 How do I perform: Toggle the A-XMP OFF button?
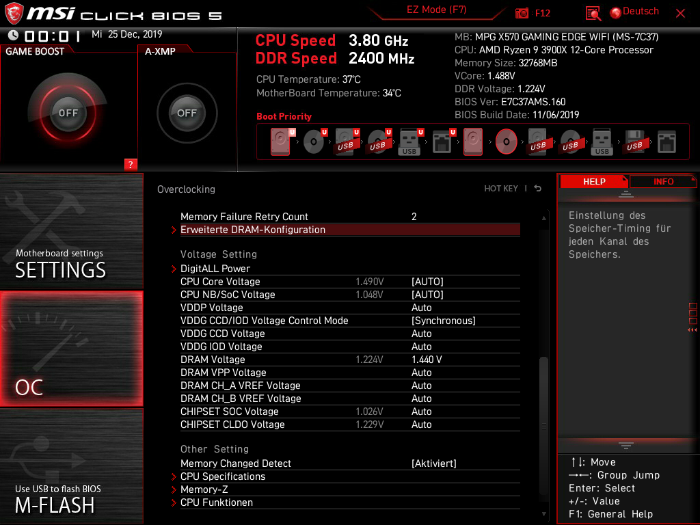coord(187,113)
